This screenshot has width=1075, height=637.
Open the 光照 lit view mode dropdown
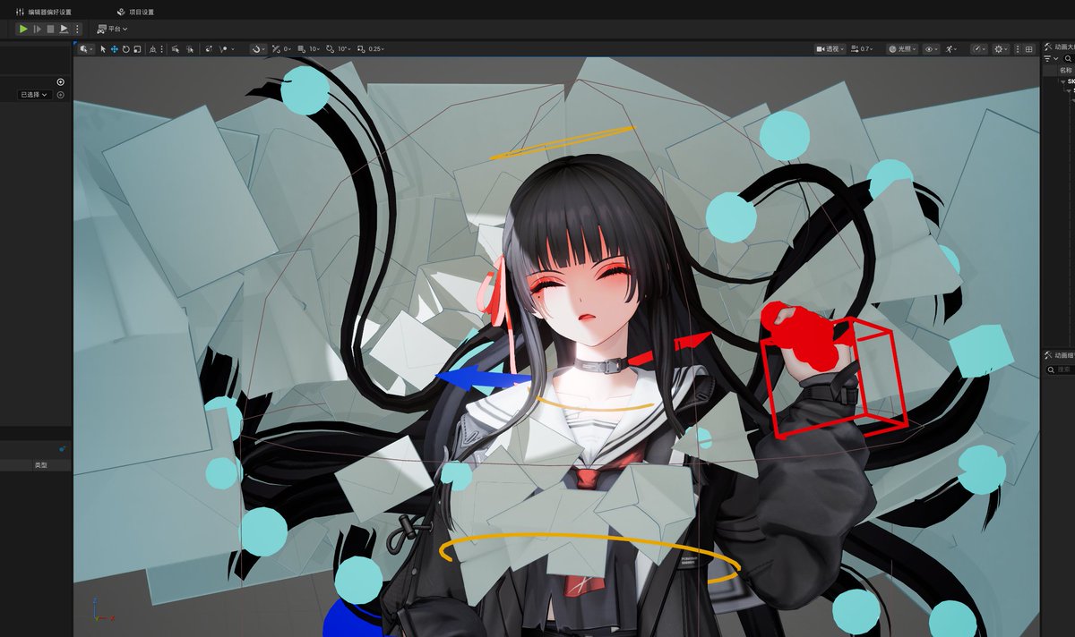(902, 49)
